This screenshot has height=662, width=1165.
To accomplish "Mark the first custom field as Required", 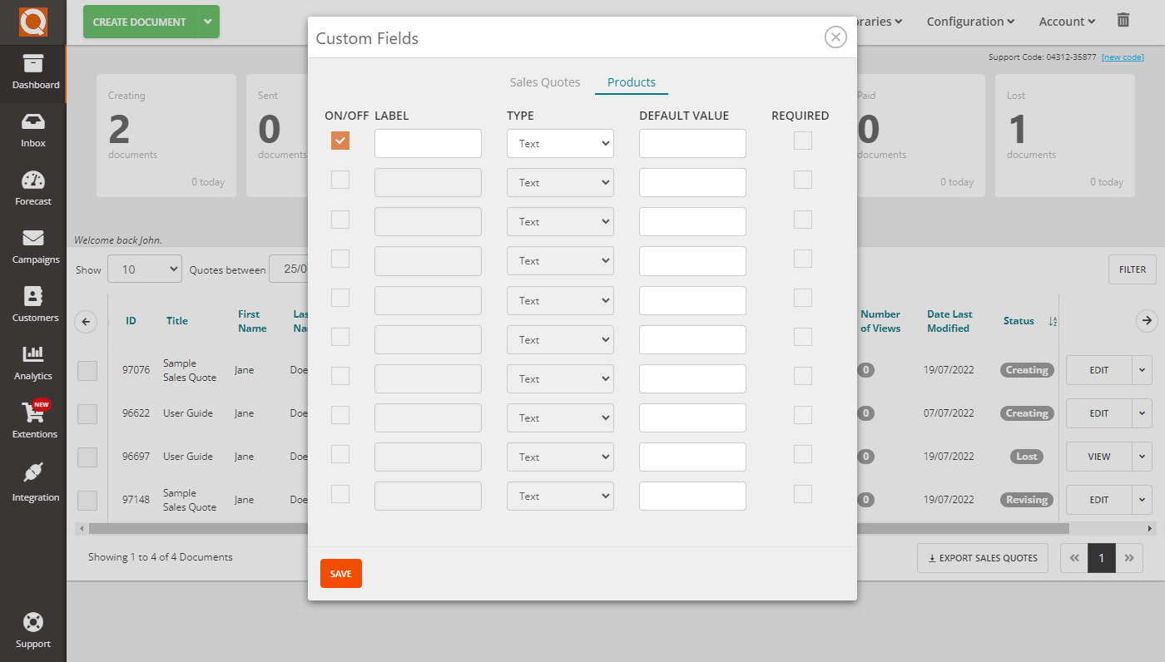I will click(x=802, y=141).
